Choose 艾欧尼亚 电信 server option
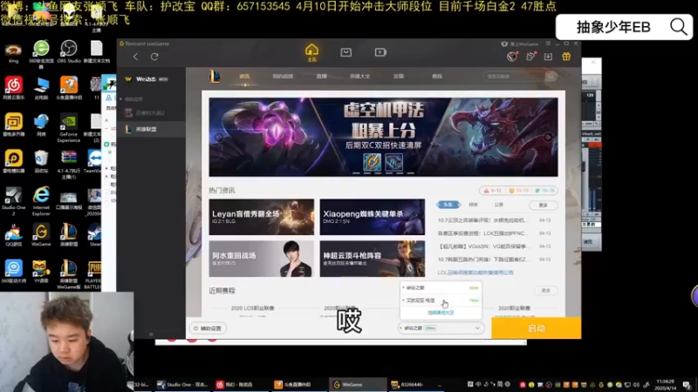This screenshot has width=698, height=392. 441,301
